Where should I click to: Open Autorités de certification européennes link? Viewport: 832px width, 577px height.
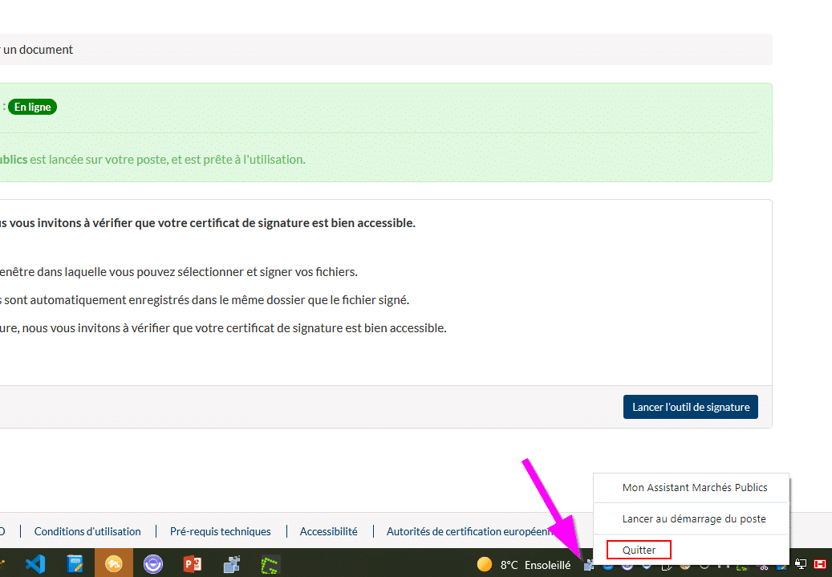[x=469, y=531]
